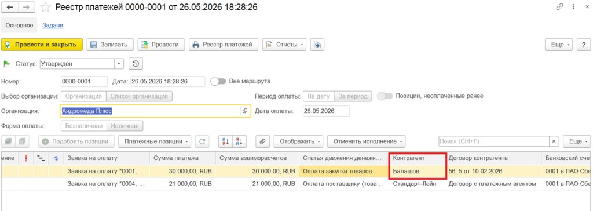593x211 pixels.
Task: Click Сумма платежа column header
Action: (x=182, y=158)
